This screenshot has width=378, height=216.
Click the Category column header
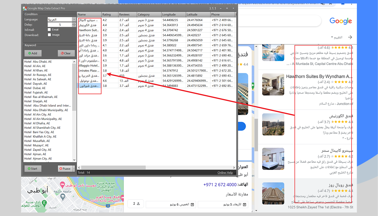point(149,15)
